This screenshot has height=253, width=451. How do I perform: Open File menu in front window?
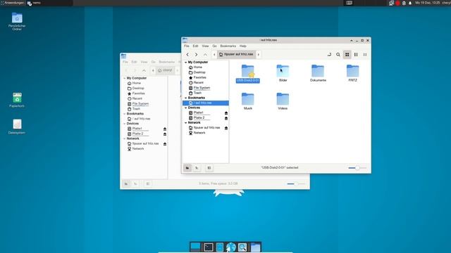pos(187,46)
